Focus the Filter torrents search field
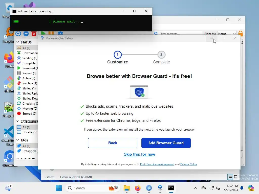This screenshot has height=194, width=259. click(178, 34)
